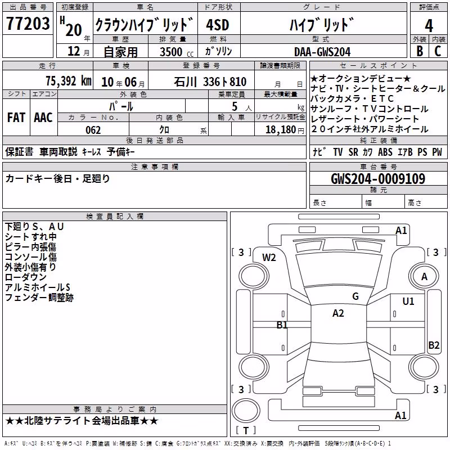Click エアB in the genuine equipment row

[405, 152]
